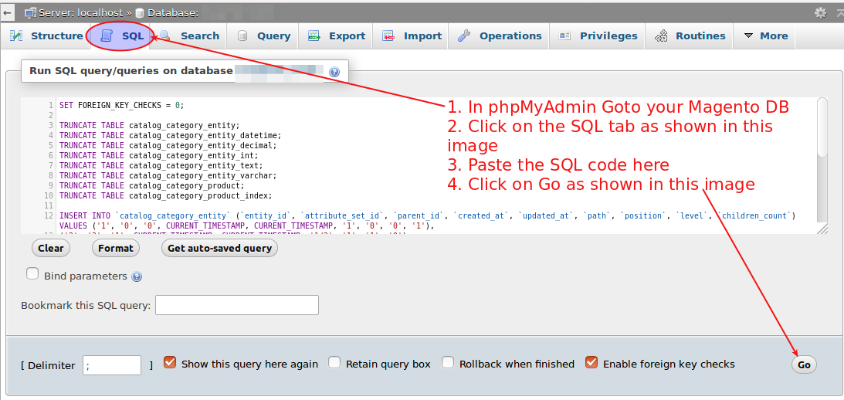Image resolution: width=844 pixels, height=400 pixels.
Task: Click the collapse page header icon
Action: tap(839, 12)
